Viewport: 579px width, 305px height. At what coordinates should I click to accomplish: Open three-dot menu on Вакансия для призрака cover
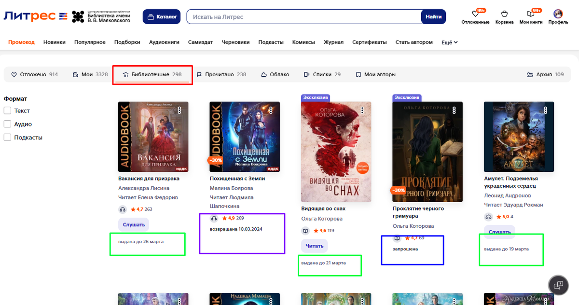coord(179,111)
